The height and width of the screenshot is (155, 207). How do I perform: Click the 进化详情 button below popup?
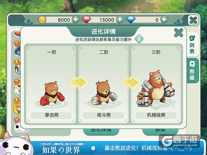click(101, 131)
